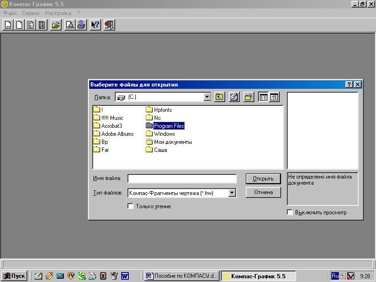Click the 'Имя файла' text field
Screen dimensions: 376x282
click(182, 179)
